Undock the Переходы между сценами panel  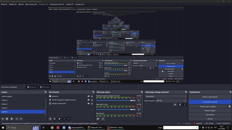[186, 92]
